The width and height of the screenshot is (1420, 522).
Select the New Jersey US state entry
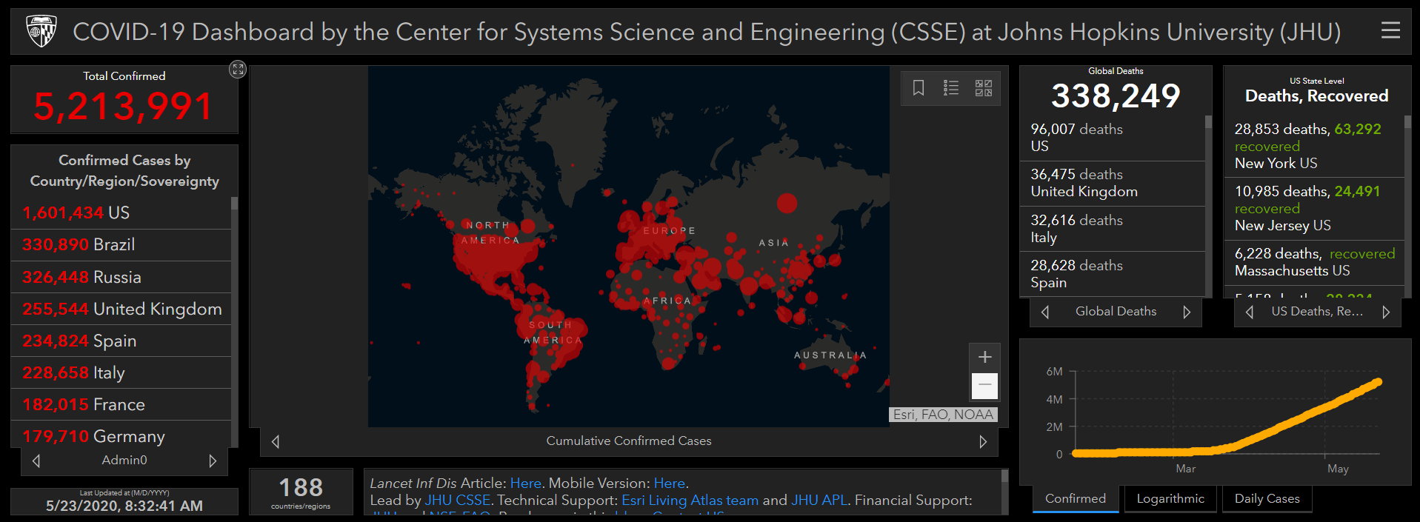click(1315, 208)
